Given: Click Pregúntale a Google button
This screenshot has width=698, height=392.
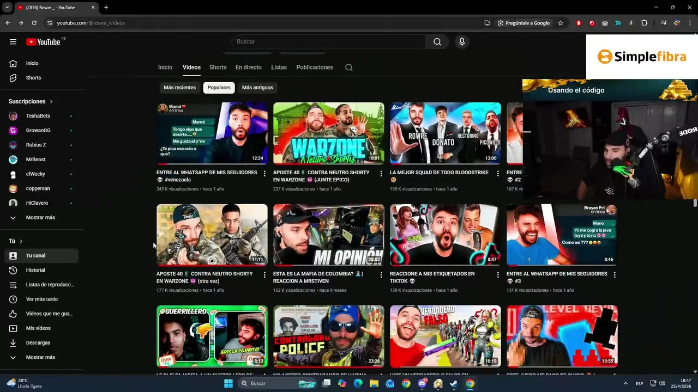Looking at the screenshot, I should 523,23.
